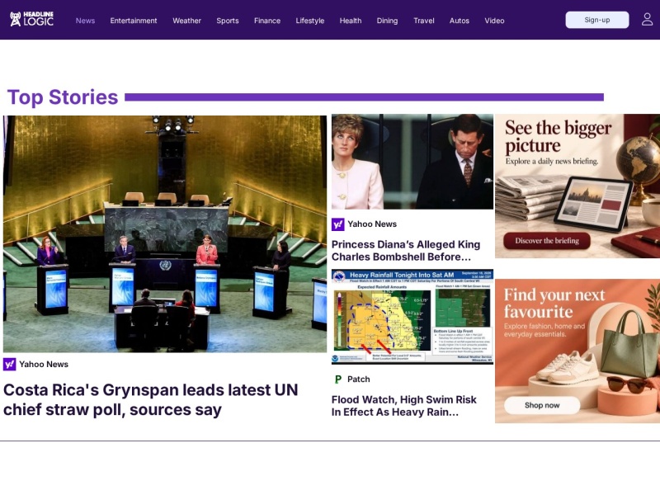Click the "See the bigger picture" ad headline
This screenshot has height=495, width=660.
(x=559, y=136)
